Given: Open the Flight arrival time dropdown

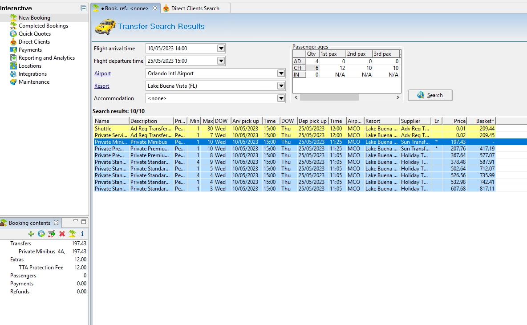Looking at the screenshot, I should tap(221, 49).
